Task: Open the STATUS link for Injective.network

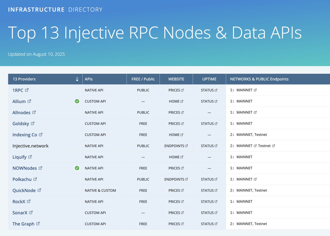Action: pyautogui.click(x=209, y=146)
